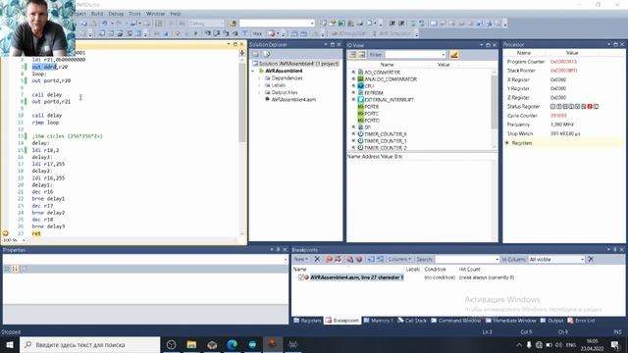Select PORTC in IO View
The image size is (628, 353).
(x=371, y=114)
